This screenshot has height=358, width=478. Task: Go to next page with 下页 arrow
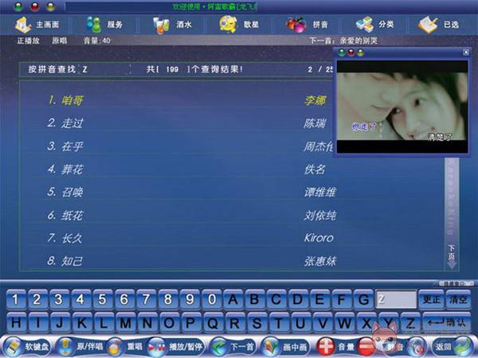point(452,257)
